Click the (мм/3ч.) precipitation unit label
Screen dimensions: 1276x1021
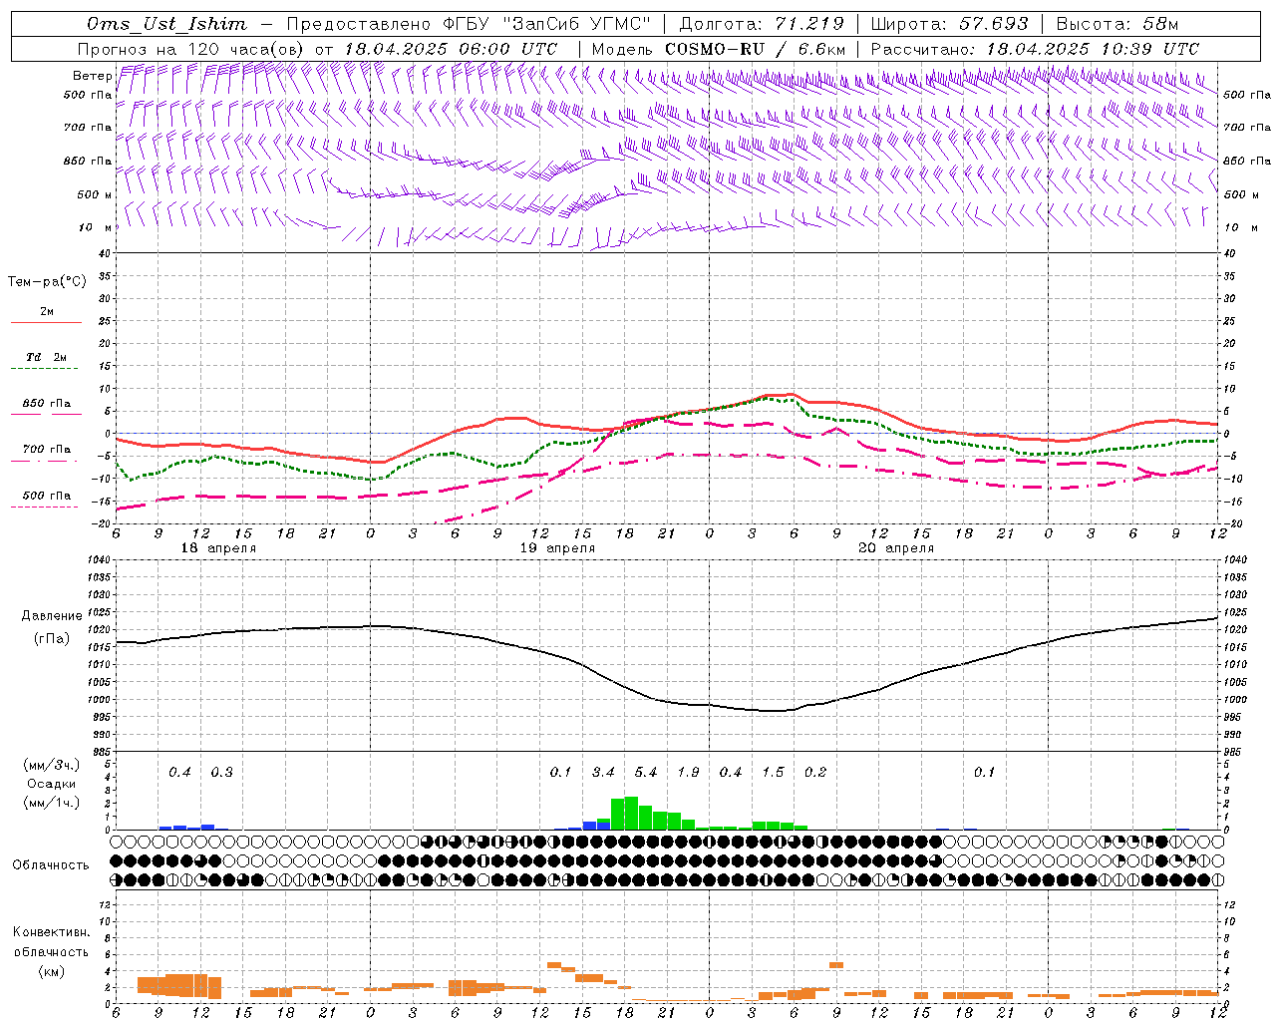click(x=51, y=765)
